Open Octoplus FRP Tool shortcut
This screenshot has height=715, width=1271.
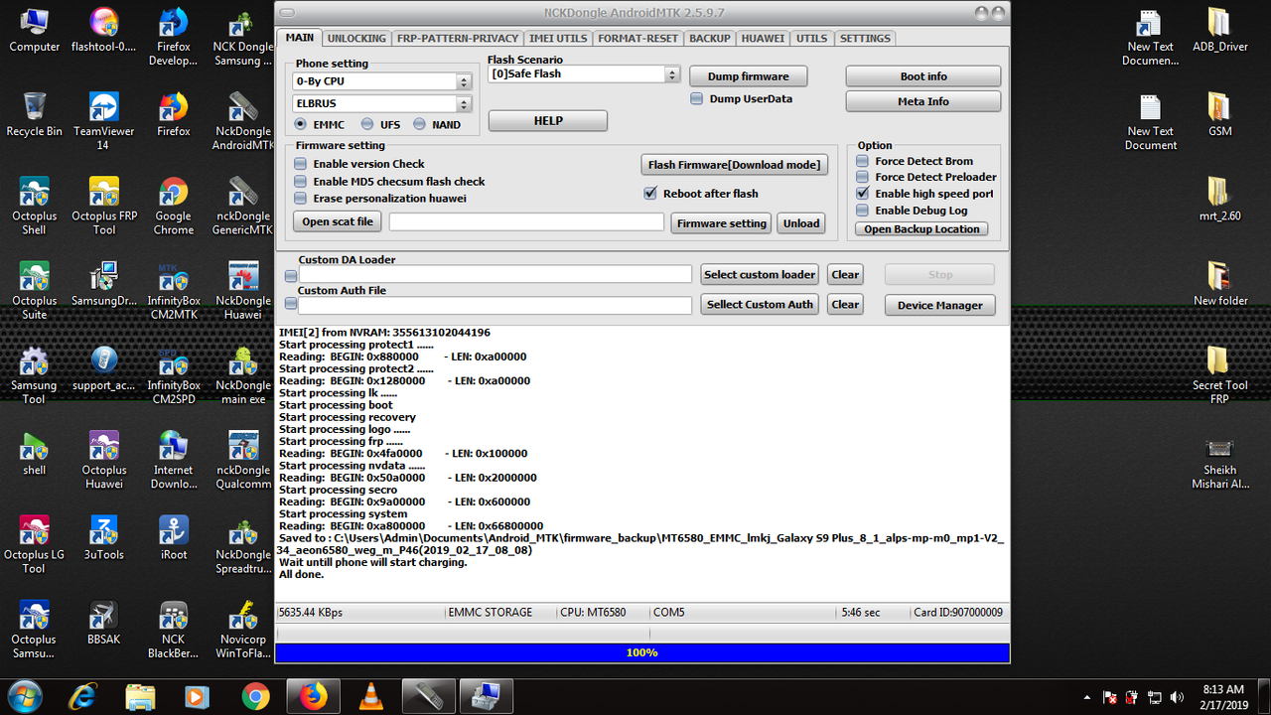104,207
